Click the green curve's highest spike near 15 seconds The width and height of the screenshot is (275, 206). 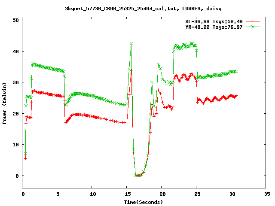[x=131, y=44]
